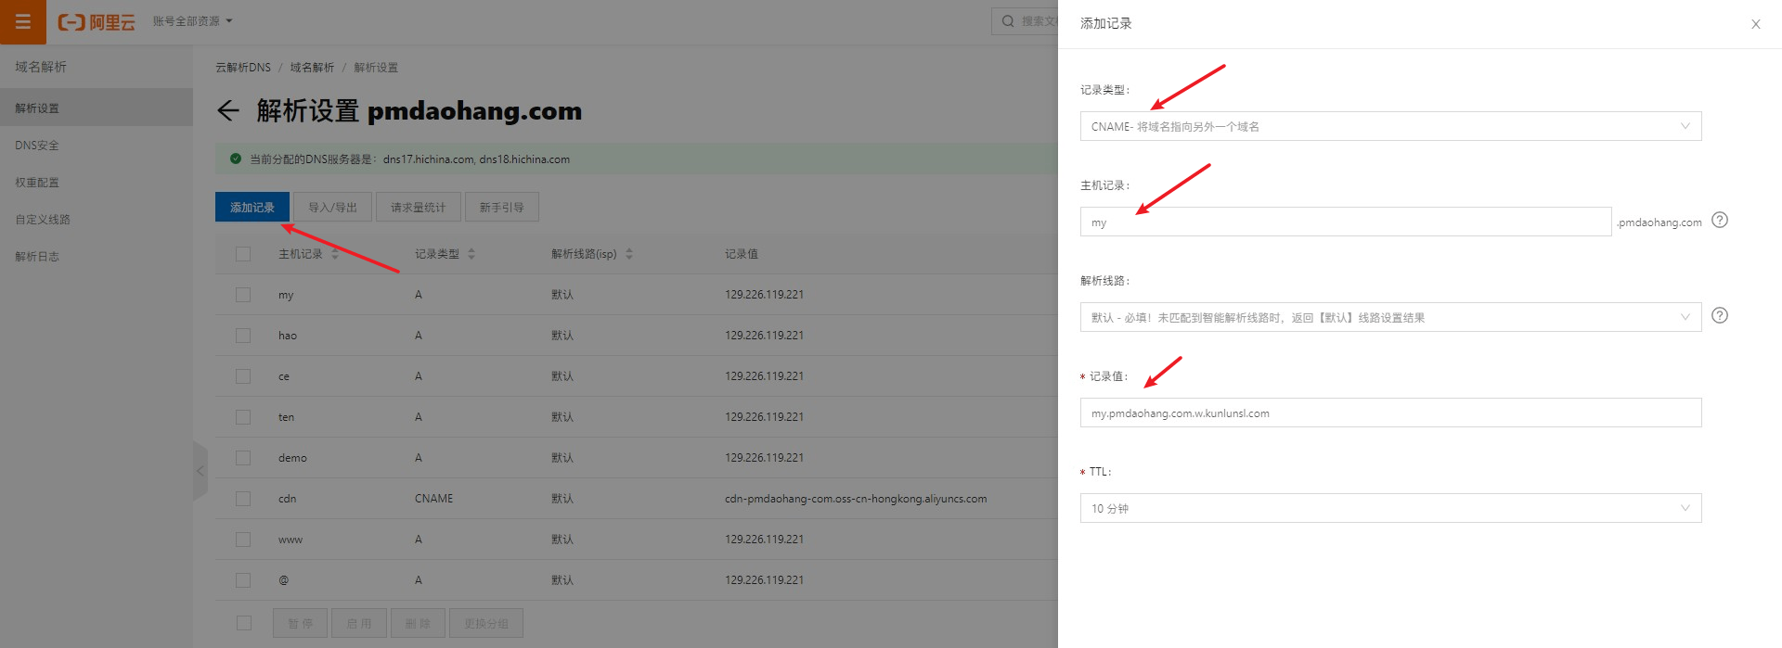Image resolution: width=1782 pixels, height=648 pixels.
Task: Collapse the sidebar with the arrow handle
Action: pyautogui.click(x=200, y=471)
